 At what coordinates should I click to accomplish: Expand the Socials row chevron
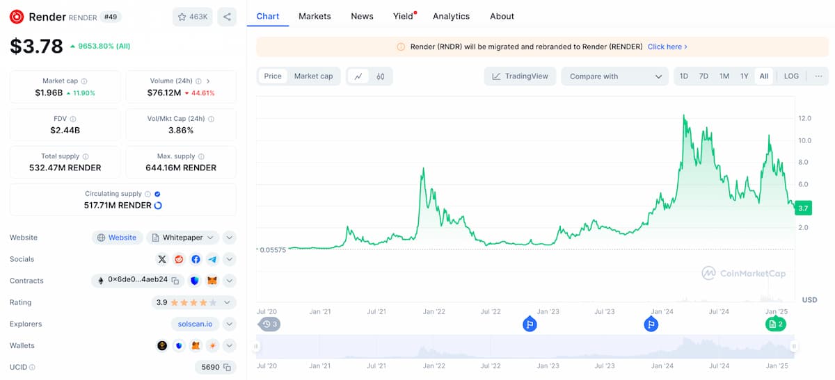230,259
